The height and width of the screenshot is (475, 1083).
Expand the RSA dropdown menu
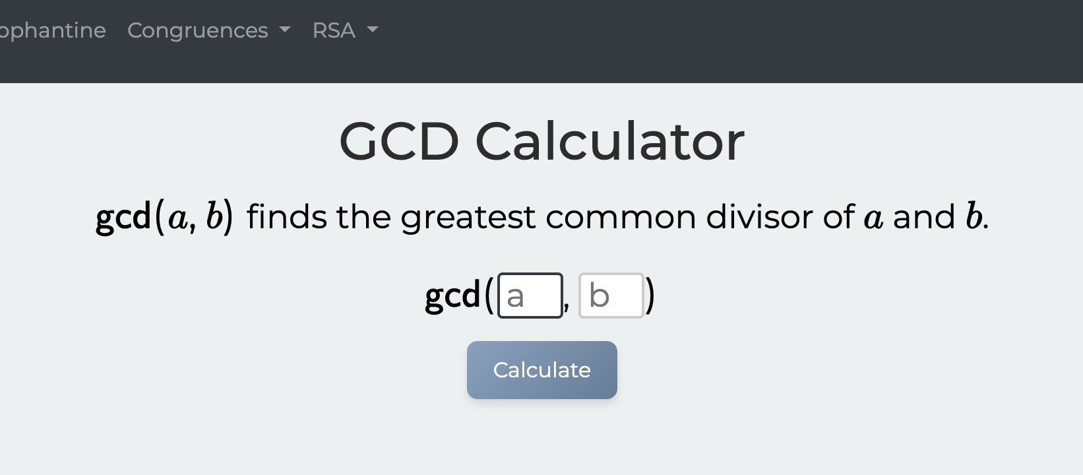pyautogui.click(x=344, y=30)
